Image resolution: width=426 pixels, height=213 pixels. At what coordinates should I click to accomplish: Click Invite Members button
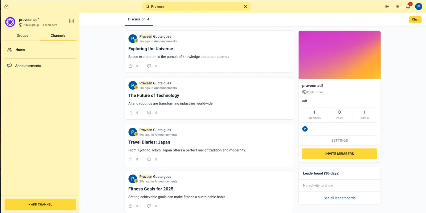[339, 154]
